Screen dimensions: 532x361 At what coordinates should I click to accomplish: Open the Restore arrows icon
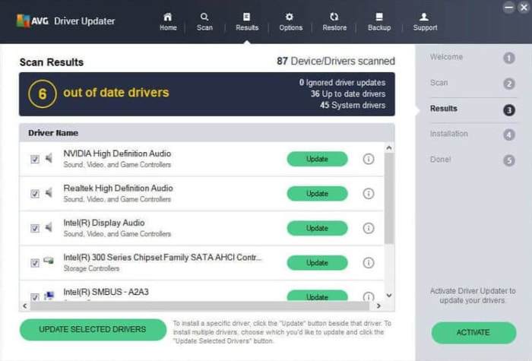334,17
